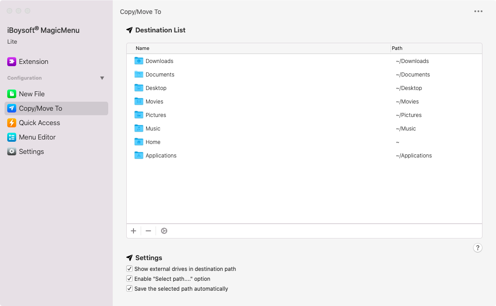496x306 pixels.
Task: Select the Movies folder icon
Action: [x=138, y=101]
